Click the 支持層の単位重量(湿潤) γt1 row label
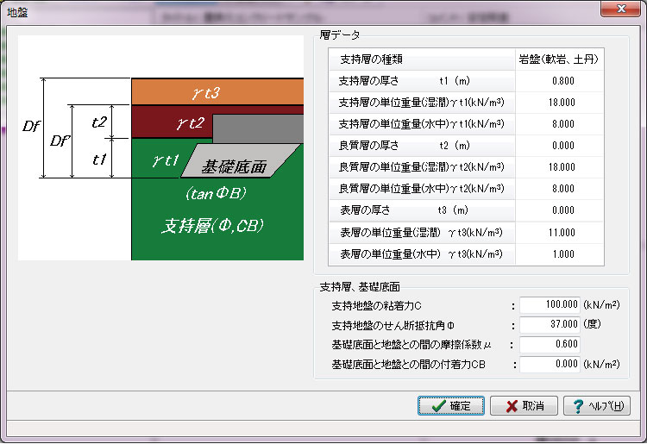This screenshot has width=647, height=444. click(x=422, y=103)
